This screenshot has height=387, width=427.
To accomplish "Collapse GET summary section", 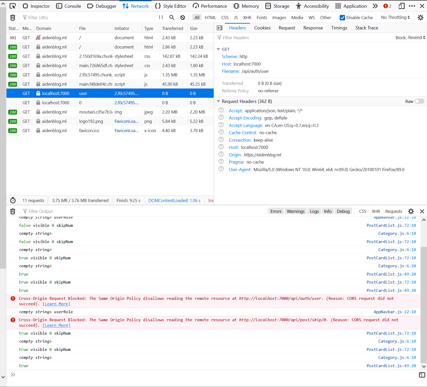I will (219, 49).
